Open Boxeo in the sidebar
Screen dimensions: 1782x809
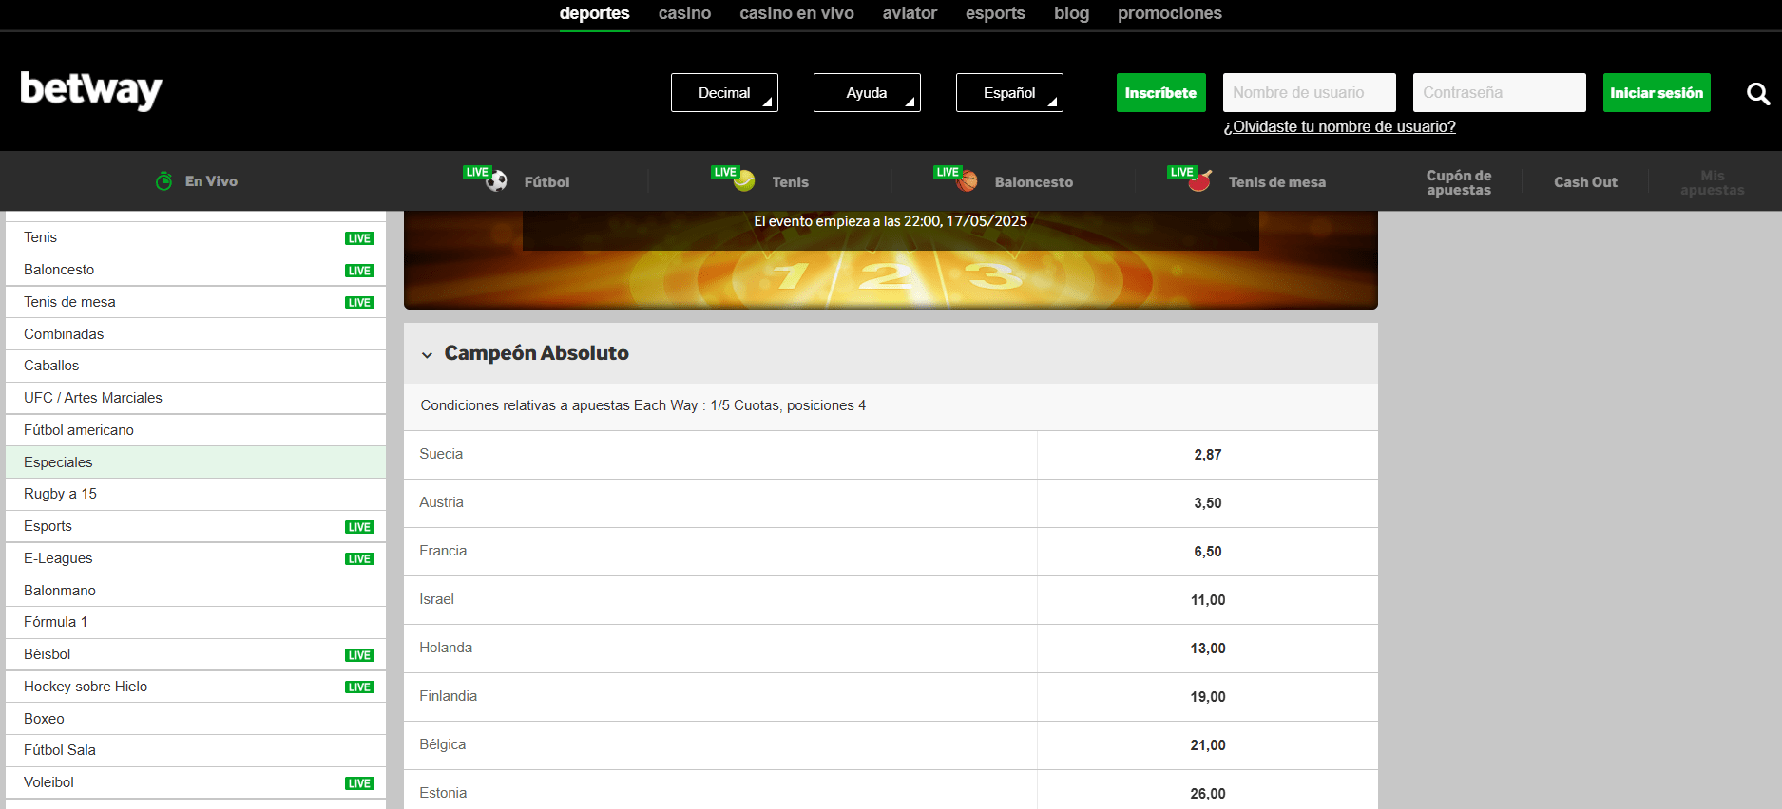point(196,719)
